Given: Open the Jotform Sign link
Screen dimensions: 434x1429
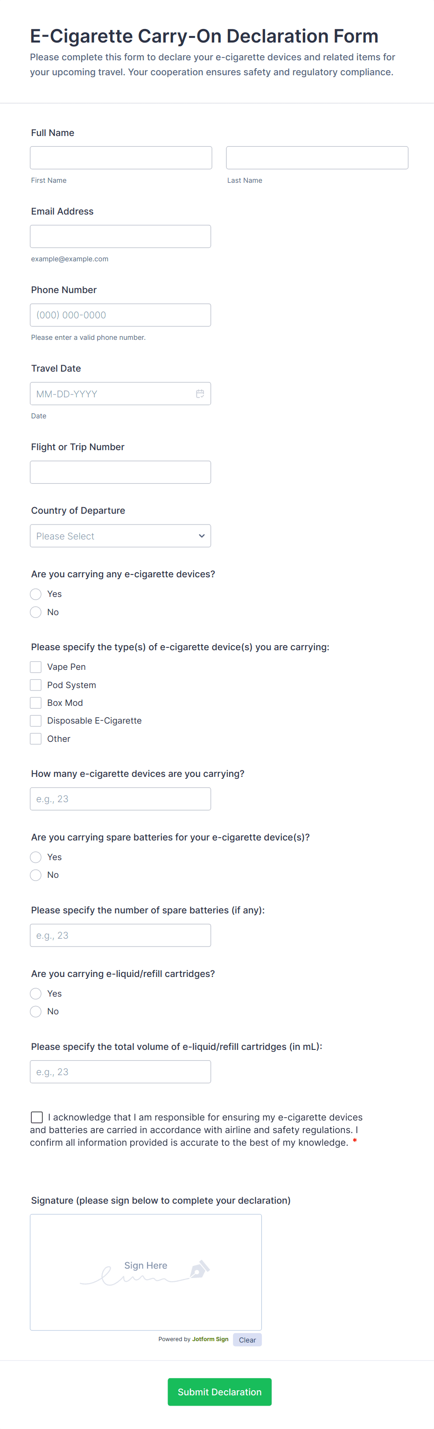Looking at the screenshot, I should tap(210, 1339).
